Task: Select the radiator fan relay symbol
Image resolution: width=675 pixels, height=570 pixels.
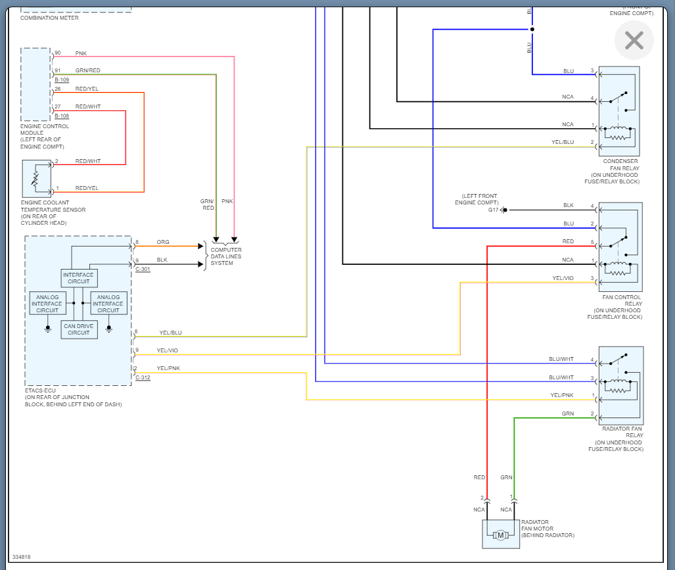Action: point(620,385)
